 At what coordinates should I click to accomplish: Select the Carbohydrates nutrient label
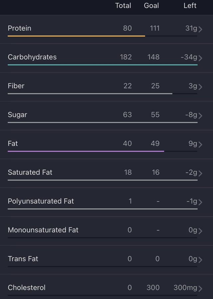(x=32, y=57)
